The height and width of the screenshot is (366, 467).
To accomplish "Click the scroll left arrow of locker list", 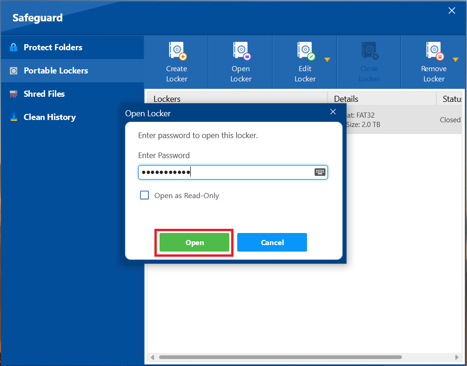I will click(x=153, y=357).
